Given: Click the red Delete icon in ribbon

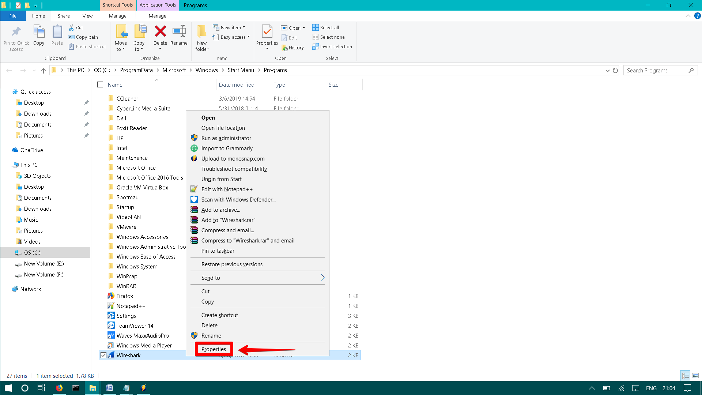Looking at the screenshot, I should click(160, 31).
